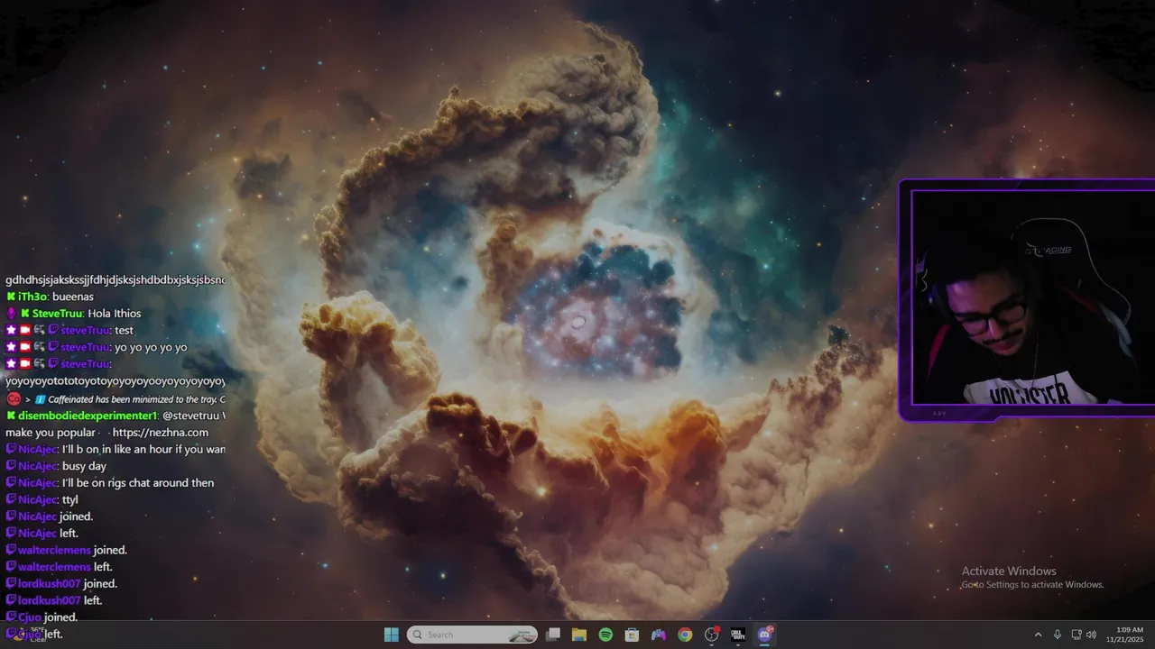Click chat message 'steveTruu: test'
Image resolution: width=1155 pixels, height=649 pixels.
69,330
